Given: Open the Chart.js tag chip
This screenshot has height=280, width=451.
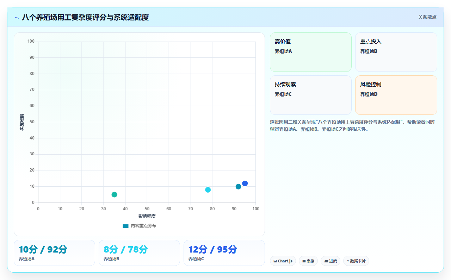Looking at the screenshot, I should click(283, 261).
